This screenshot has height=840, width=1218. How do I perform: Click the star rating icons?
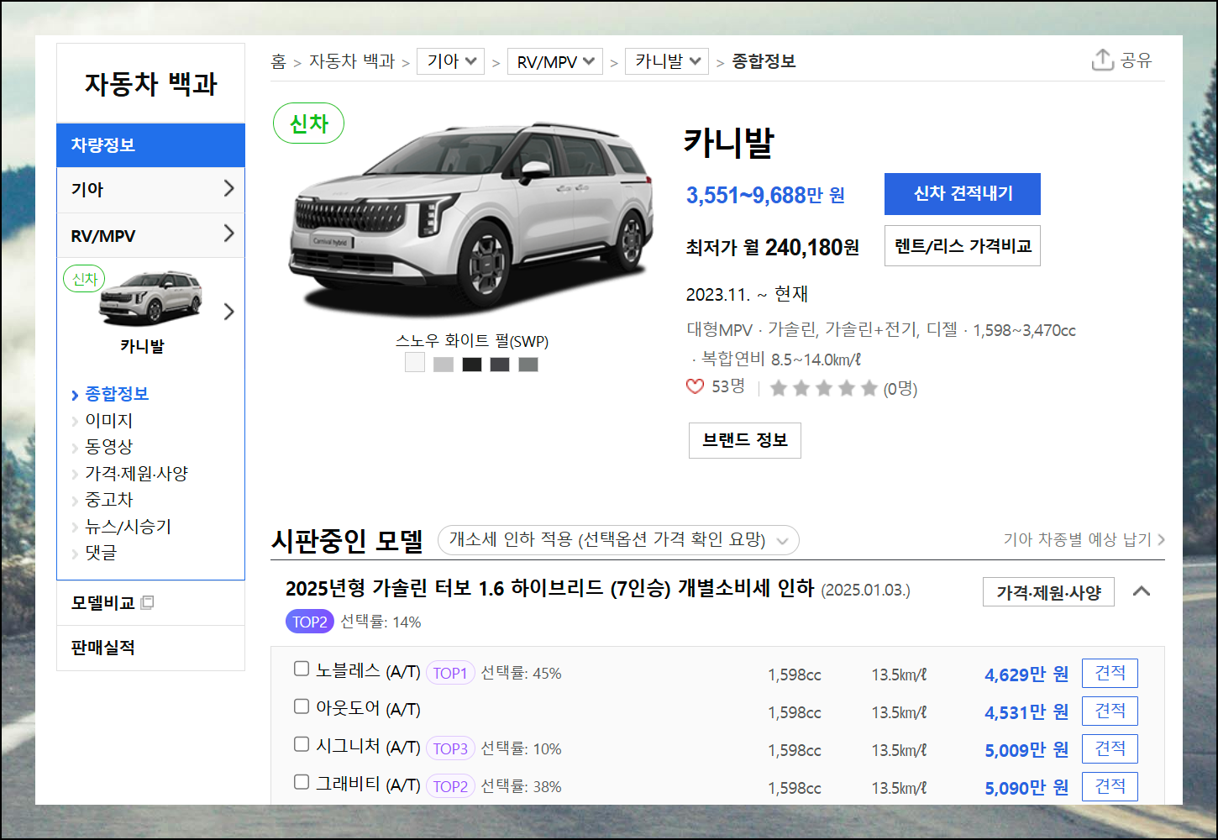point(823,388)
